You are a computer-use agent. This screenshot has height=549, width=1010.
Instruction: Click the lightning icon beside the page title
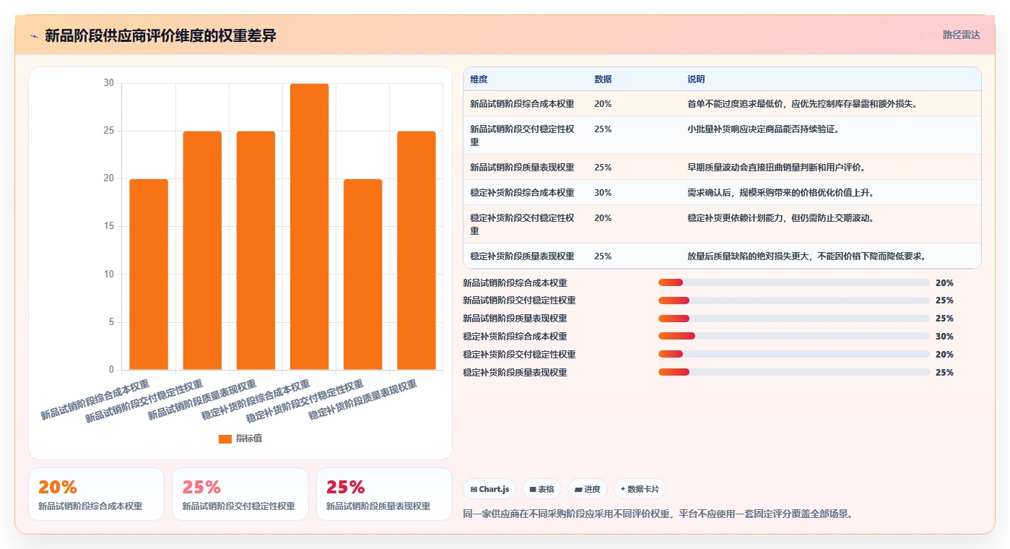coord(34,36)
